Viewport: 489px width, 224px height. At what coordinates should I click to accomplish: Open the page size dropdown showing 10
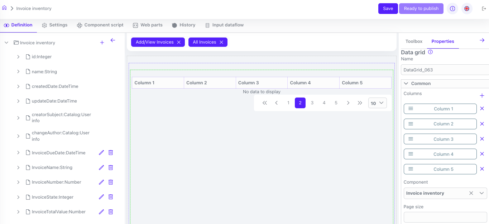[x=378, y=103]
